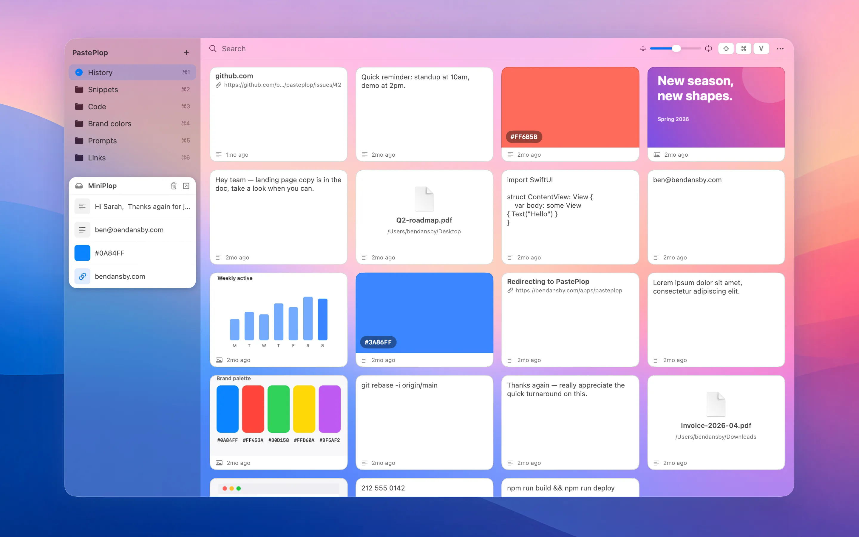Viewport: 859px width, 537px height.
Task: Open the Brand colors folder
Action: click(x=132, y=124)
